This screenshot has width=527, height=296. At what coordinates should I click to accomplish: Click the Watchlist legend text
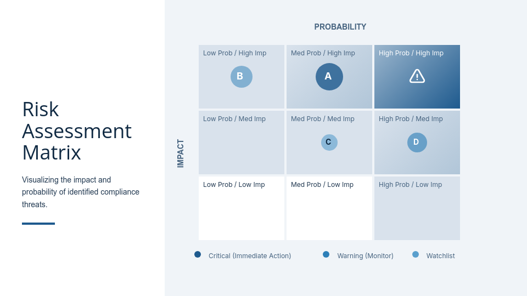[440, 256]
